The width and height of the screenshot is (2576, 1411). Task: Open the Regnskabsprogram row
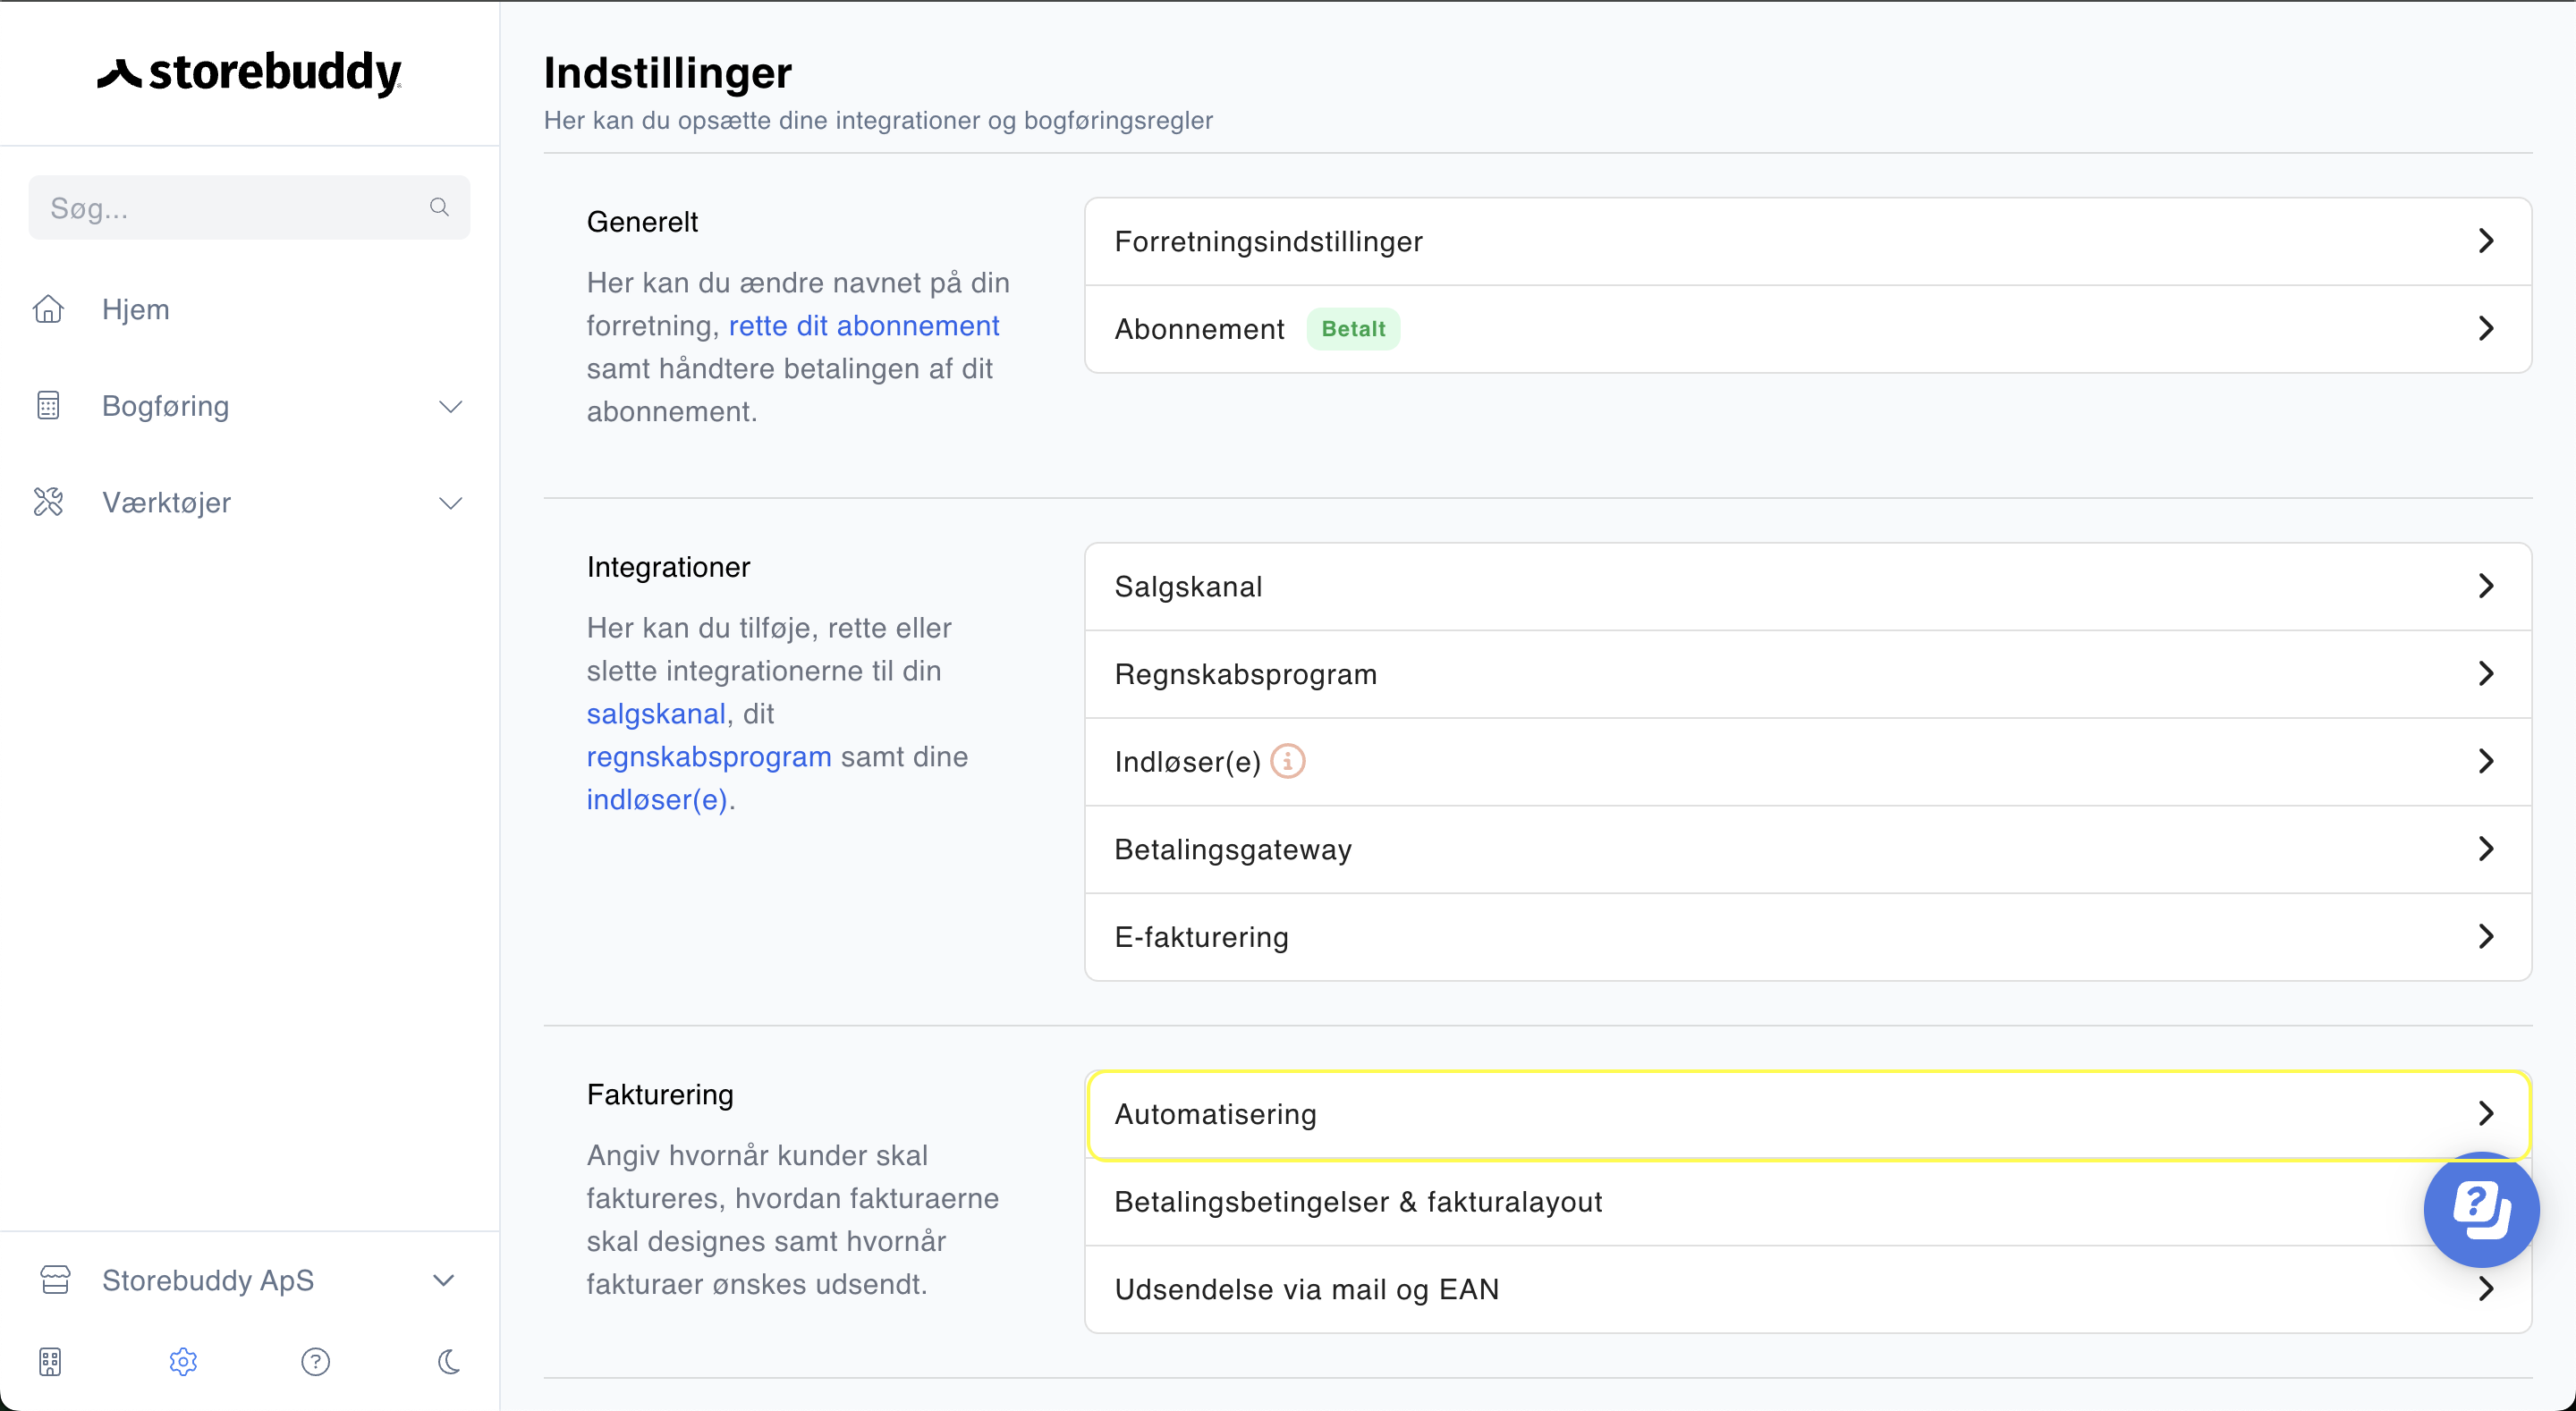point(1808,674)
